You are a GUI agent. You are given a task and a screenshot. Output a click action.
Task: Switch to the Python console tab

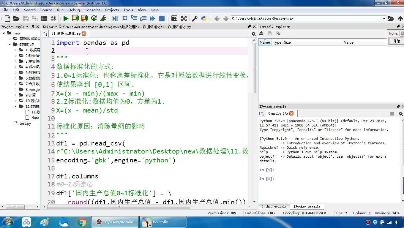[274, 207]
